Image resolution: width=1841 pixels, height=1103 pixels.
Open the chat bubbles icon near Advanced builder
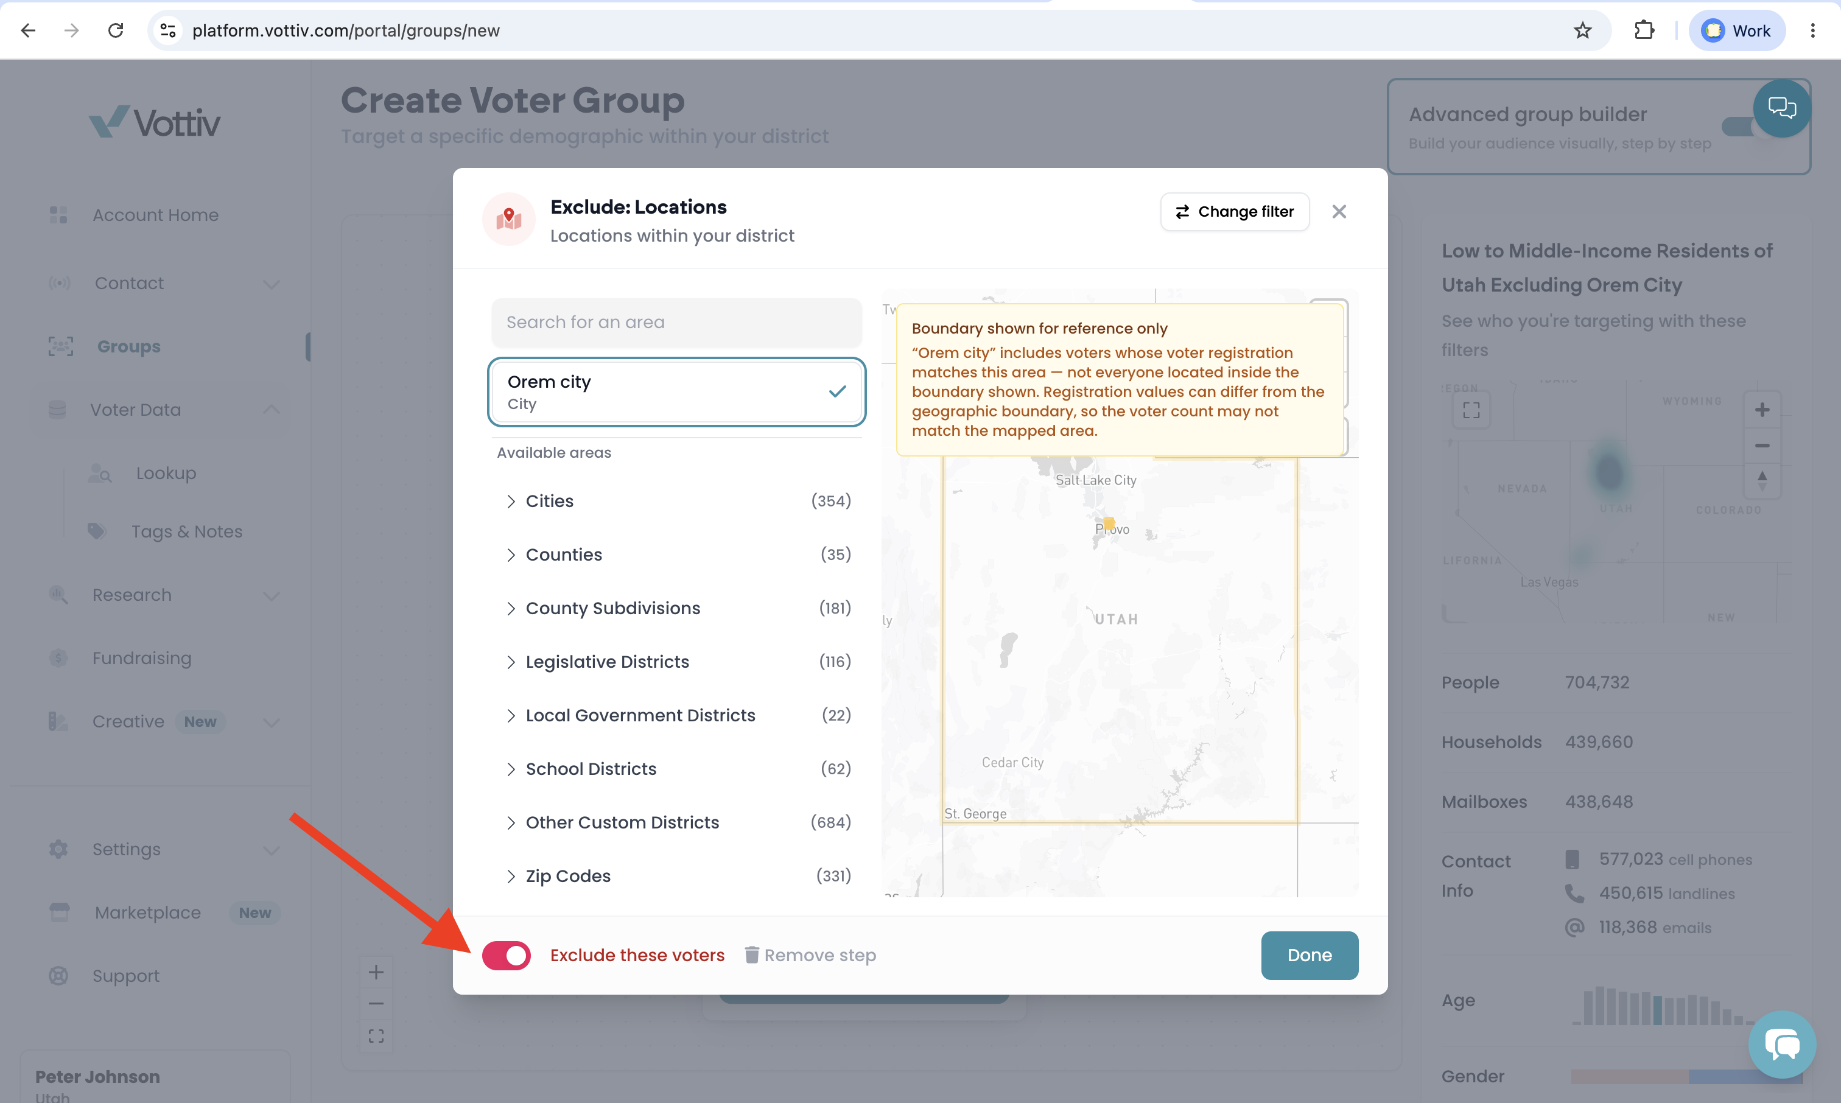(1781, 108)
